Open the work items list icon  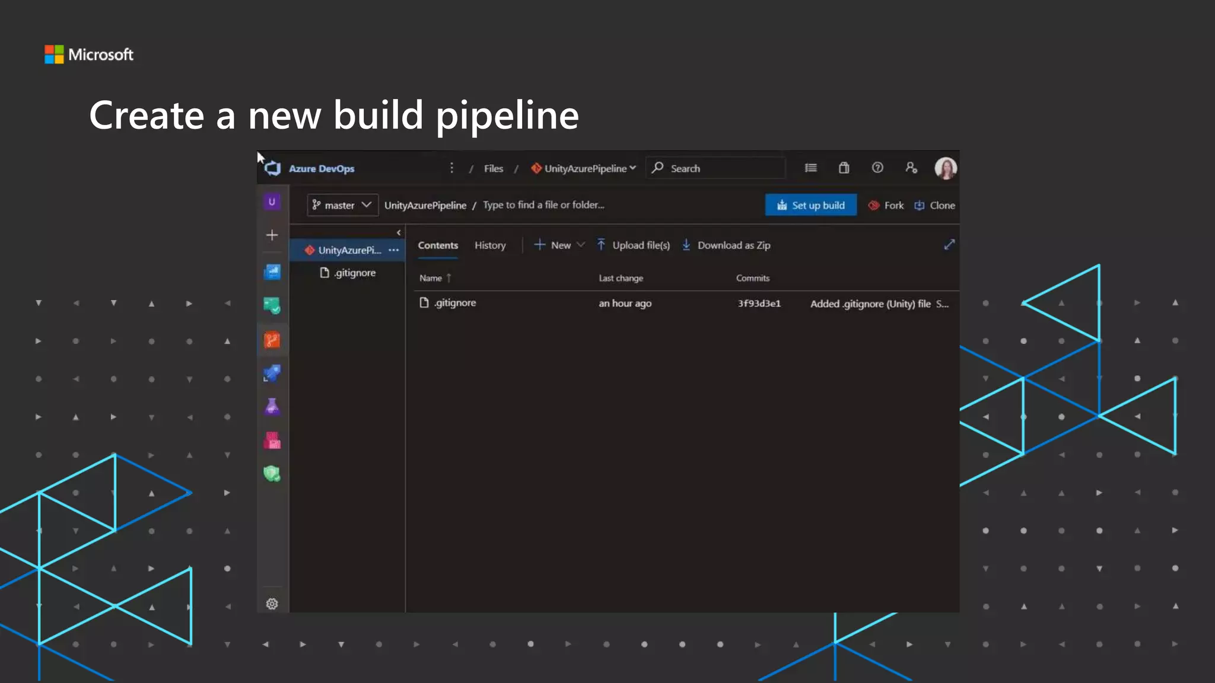coord(810,168)
